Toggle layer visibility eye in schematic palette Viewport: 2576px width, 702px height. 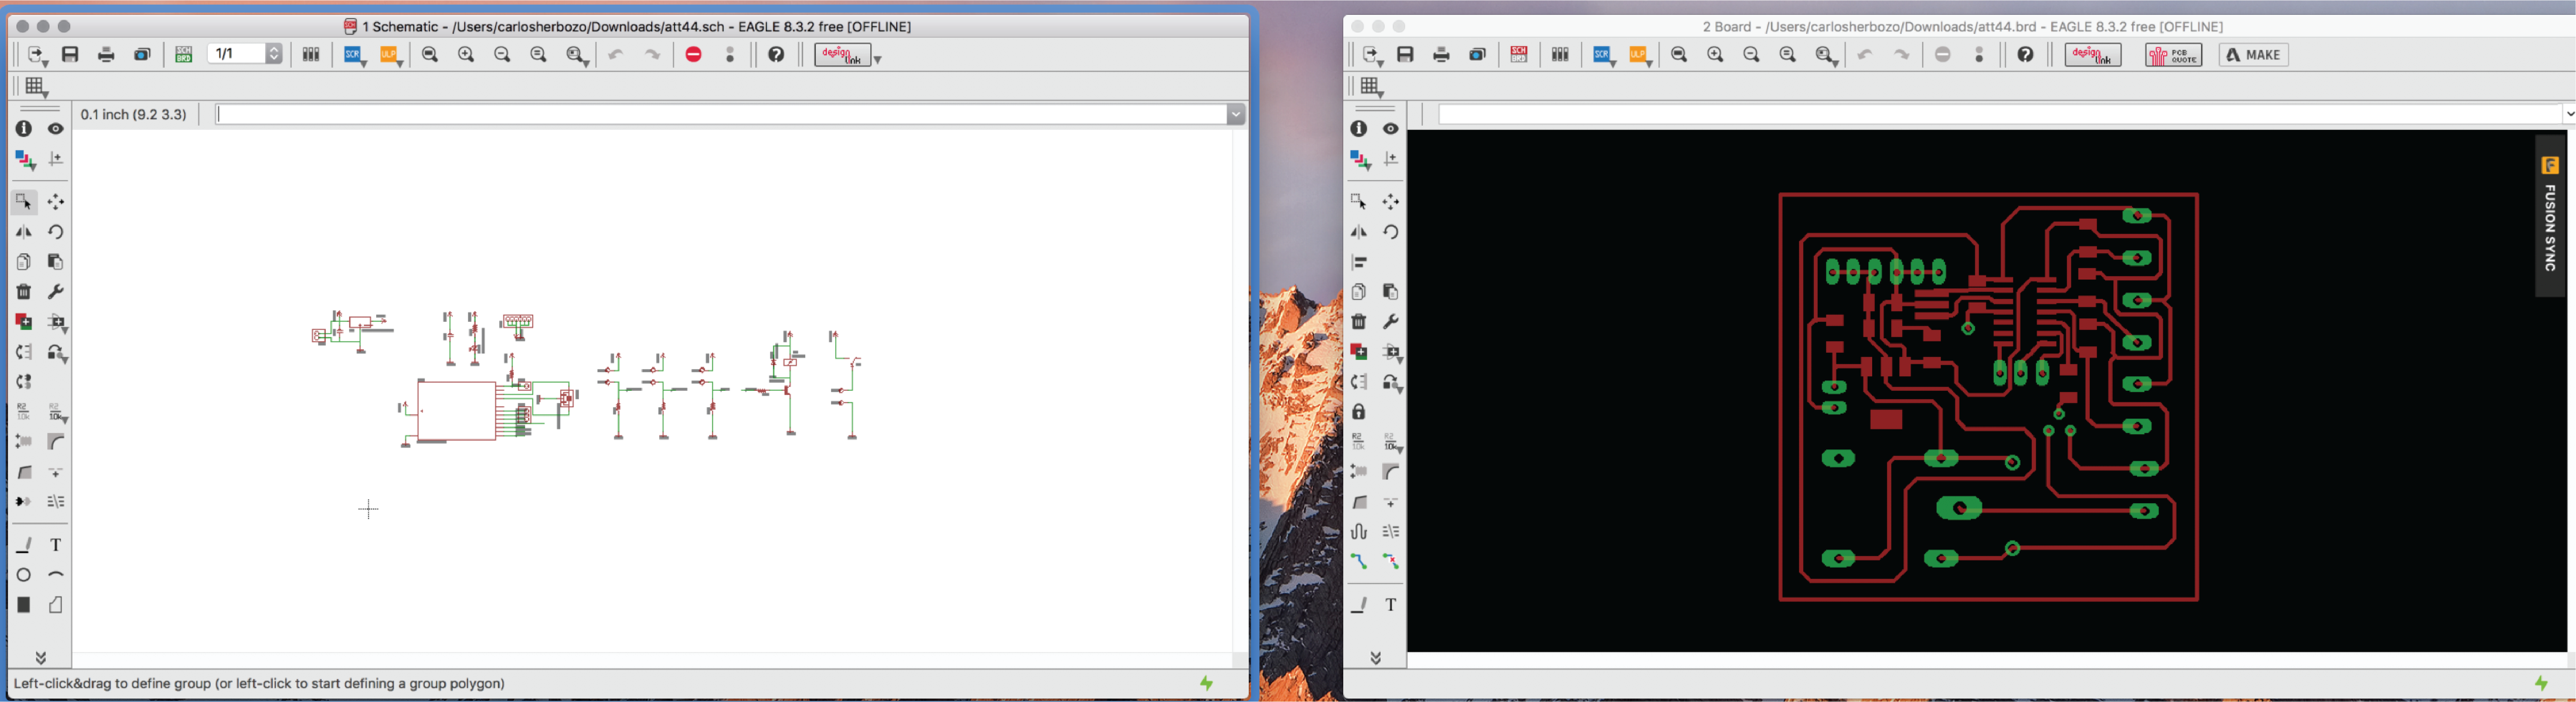click(x=56, y=129)
